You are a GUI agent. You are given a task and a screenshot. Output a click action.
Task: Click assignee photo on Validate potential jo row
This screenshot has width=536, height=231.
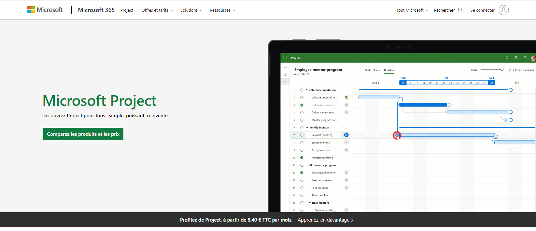[346, 97]
